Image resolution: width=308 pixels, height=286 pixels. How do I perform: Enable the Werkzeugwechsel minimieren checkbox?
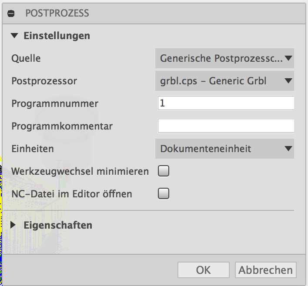point(164,171)
